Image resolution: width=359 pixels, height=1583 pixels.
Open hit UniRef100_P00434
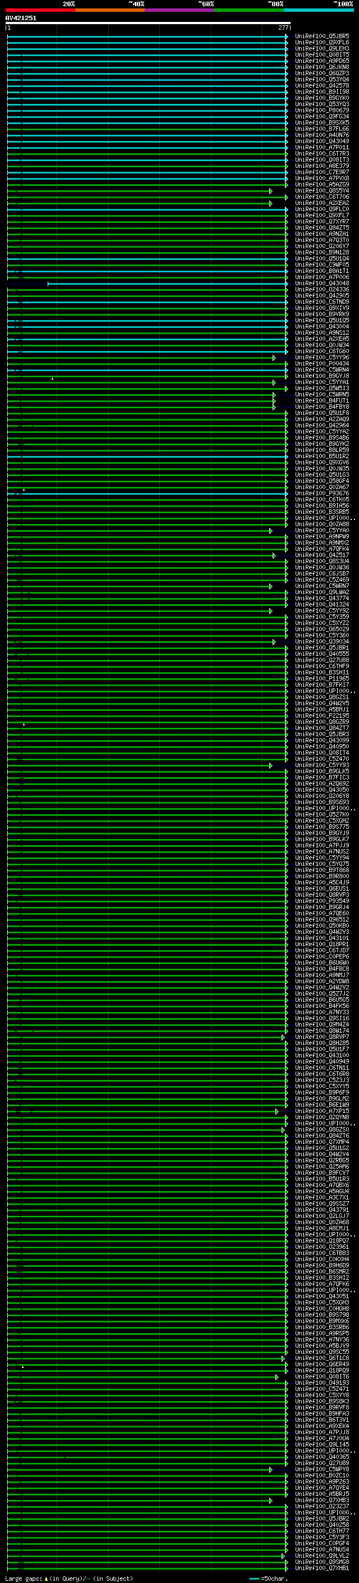click(x=322, y=364)
